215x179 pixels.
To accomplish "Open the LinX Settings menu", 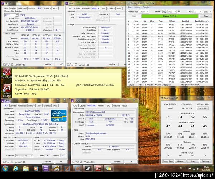I will tap(137, 8).
